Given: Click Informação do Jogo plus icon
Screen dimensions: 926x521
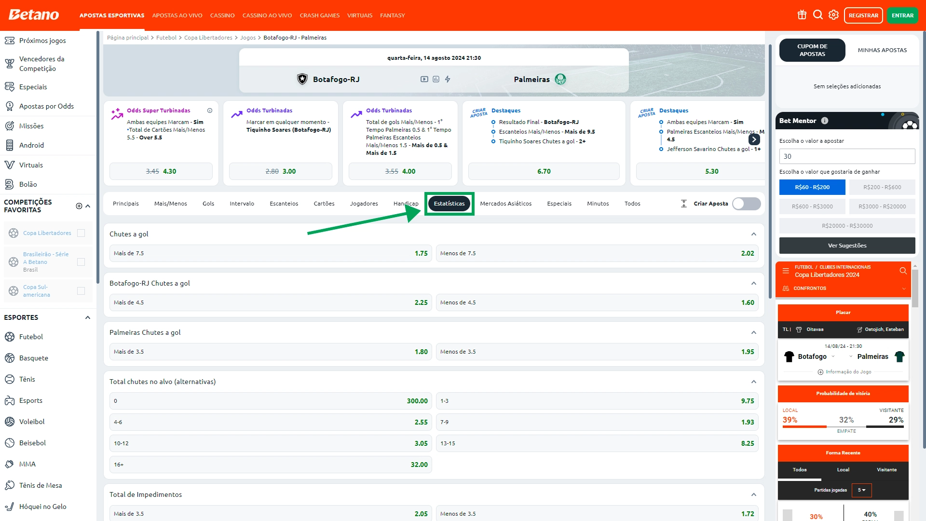Looking at the screenshot, I should (820, 372).
